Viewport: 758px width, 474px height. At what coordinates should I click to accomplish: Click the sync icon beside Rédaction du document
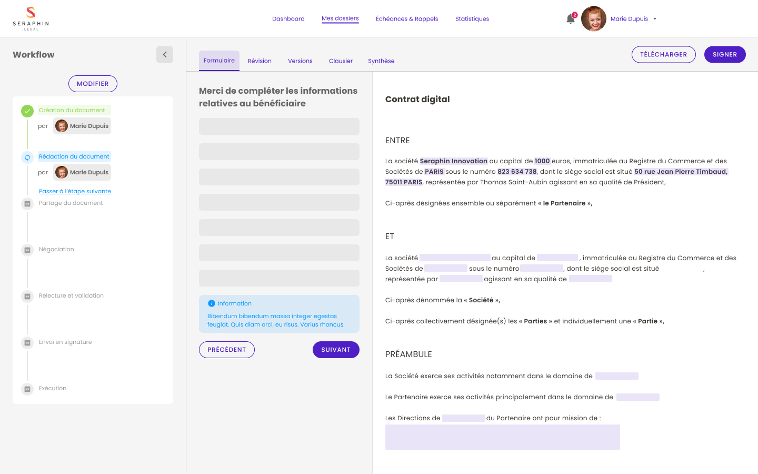(x=27, y=157)
